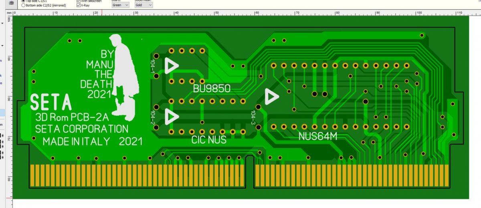Click the BU9850 chip label
Image resolution: width=481 pixels, height=208 pixels.
[211, 89]
